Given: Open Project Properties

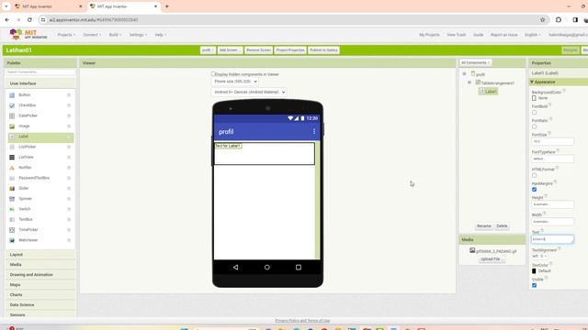Looking at the screenshot, I should click(x=290, y=50).
